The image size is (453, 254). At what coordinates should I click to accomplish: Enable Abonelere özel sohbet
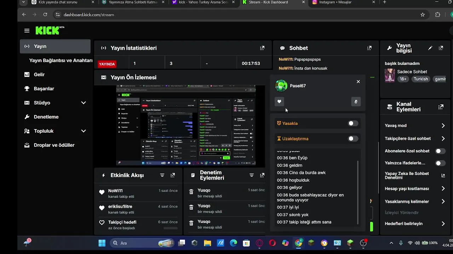click(x=440, y=151)
